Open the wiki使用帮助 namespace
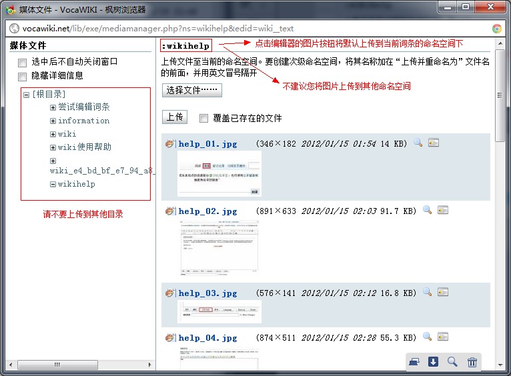The width and height of the screenshot is (511, 376). pyautogui.click(x=85, y=147)
